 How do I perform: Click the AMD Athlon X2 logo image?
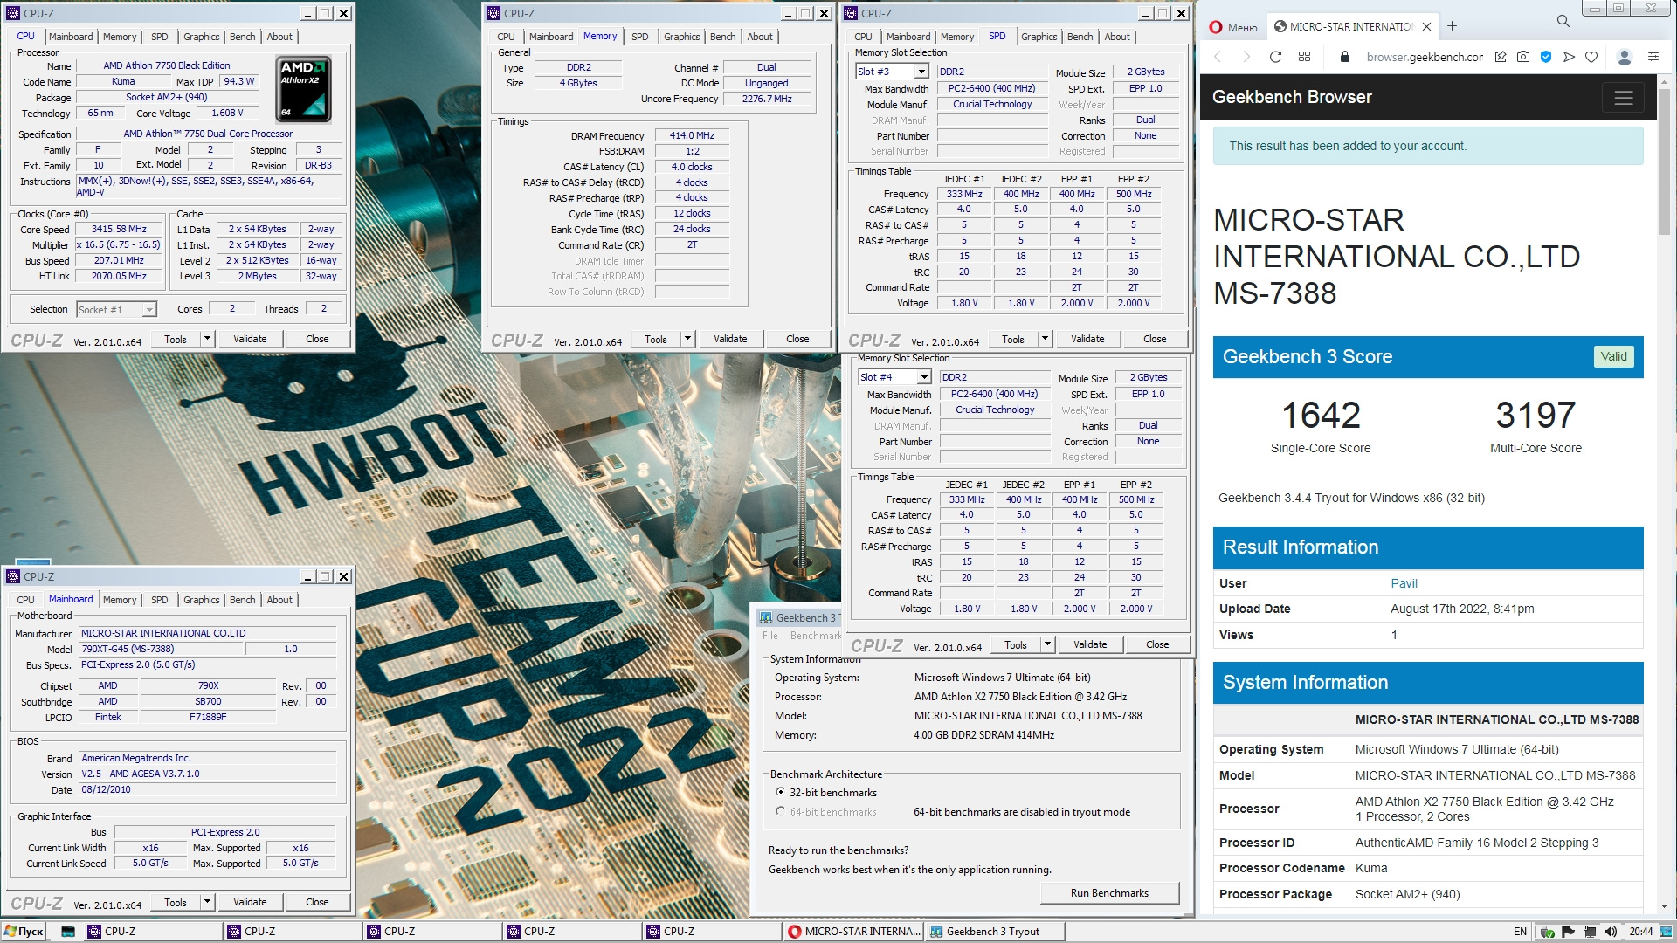point(303,87)
